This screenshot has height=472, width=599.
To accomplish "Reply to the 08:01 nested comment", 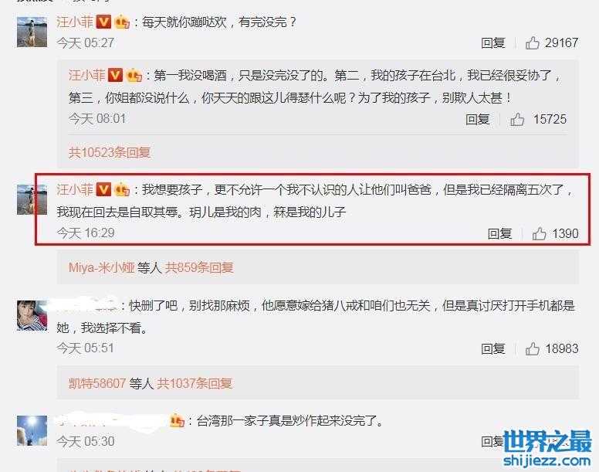I will (478, 120).
